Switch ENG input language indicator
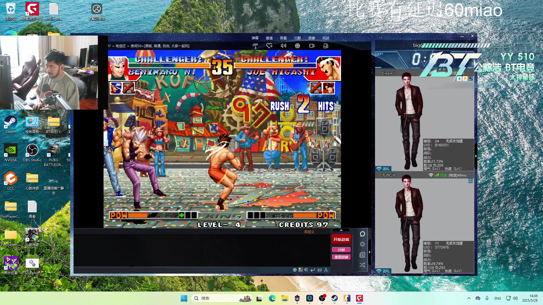 tap(498, 299)
